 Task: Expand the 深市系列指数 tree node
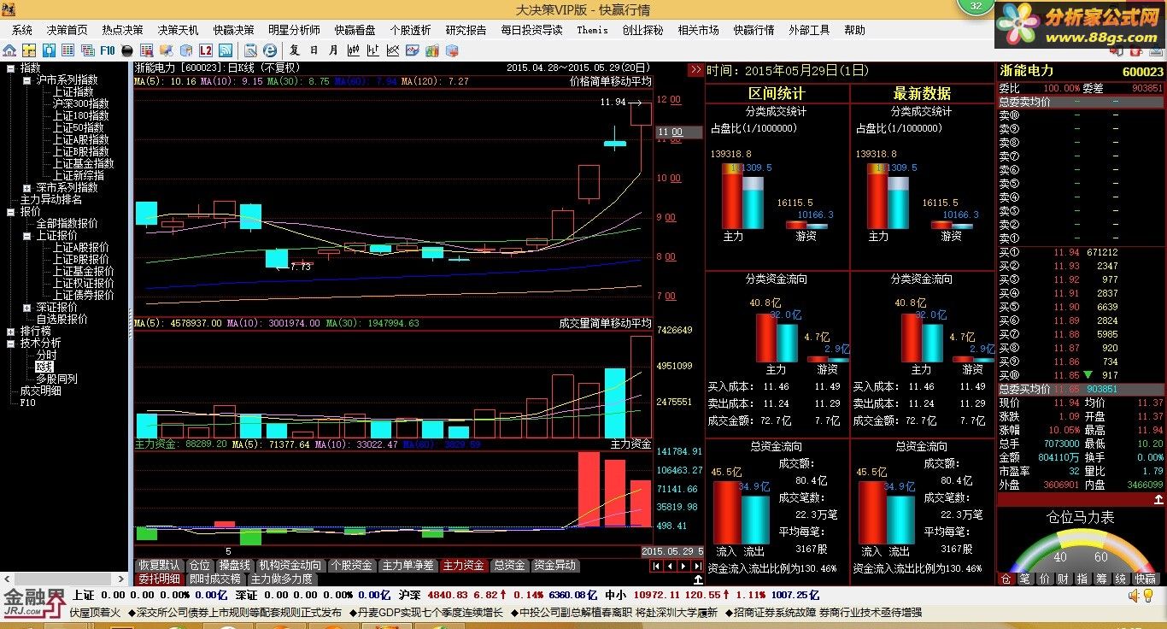(26, 188)
